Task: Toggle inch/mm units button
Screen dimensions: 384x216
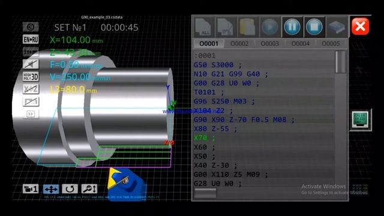Action: point(31,52)
